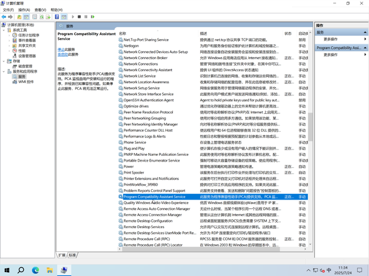
Task: Click the 性能 gauge icon in tree
Action: pyautogui.click(x=14, y=51)
